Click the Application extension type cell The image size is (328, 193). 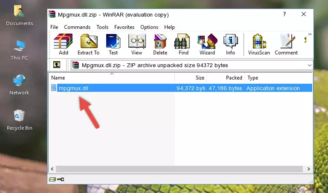coord(273,88)
